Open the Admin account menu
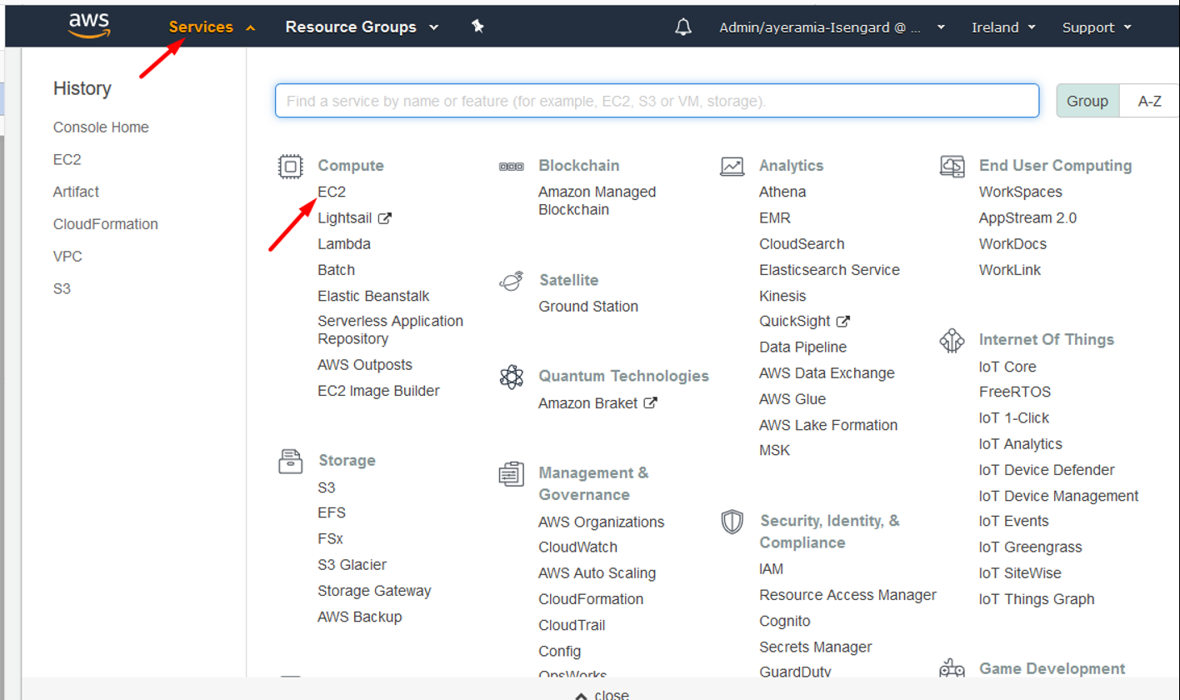Image resolution: width=1180 pixels, height=700 pixels. click(x=832, y=27)
